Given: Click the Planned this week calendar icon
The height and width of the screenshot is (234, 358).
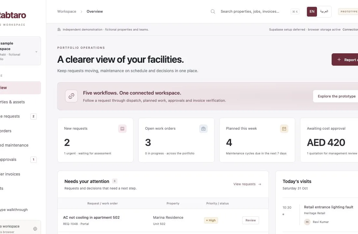Looking at the screenshot, I should [x=284, y=129].
